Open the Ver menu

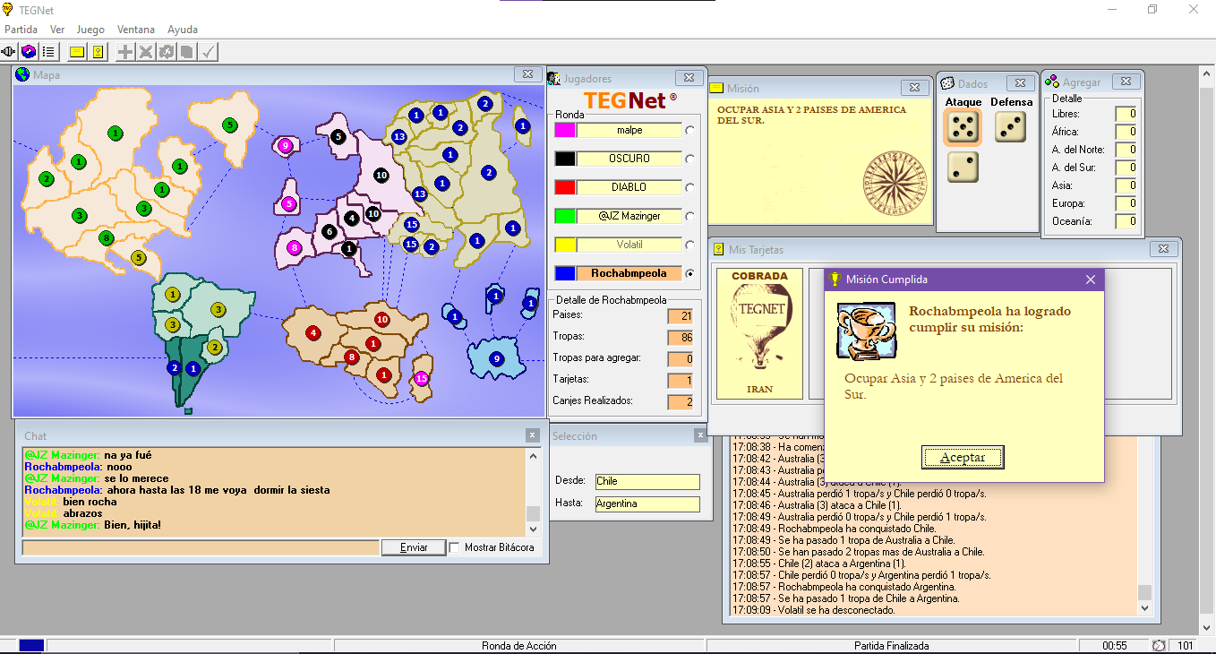[57, 30]
